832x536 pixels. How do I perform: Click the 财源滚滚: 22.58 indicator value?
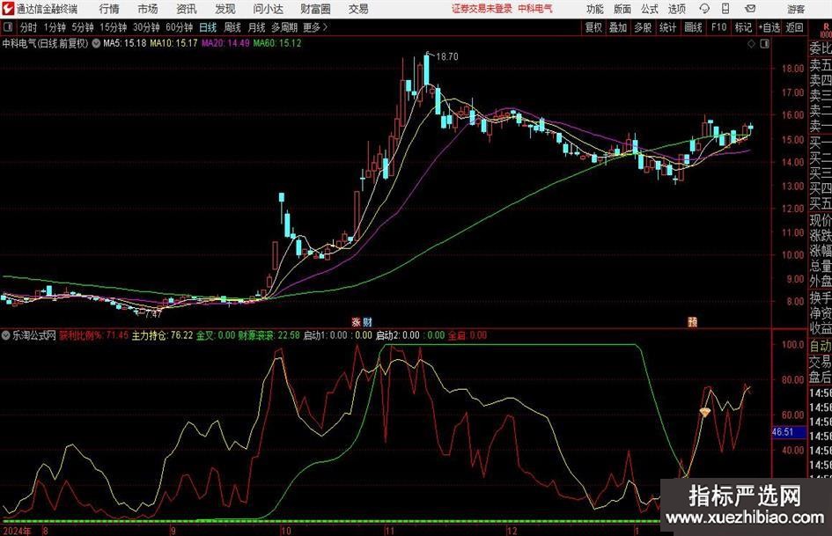tap(269, 335)
